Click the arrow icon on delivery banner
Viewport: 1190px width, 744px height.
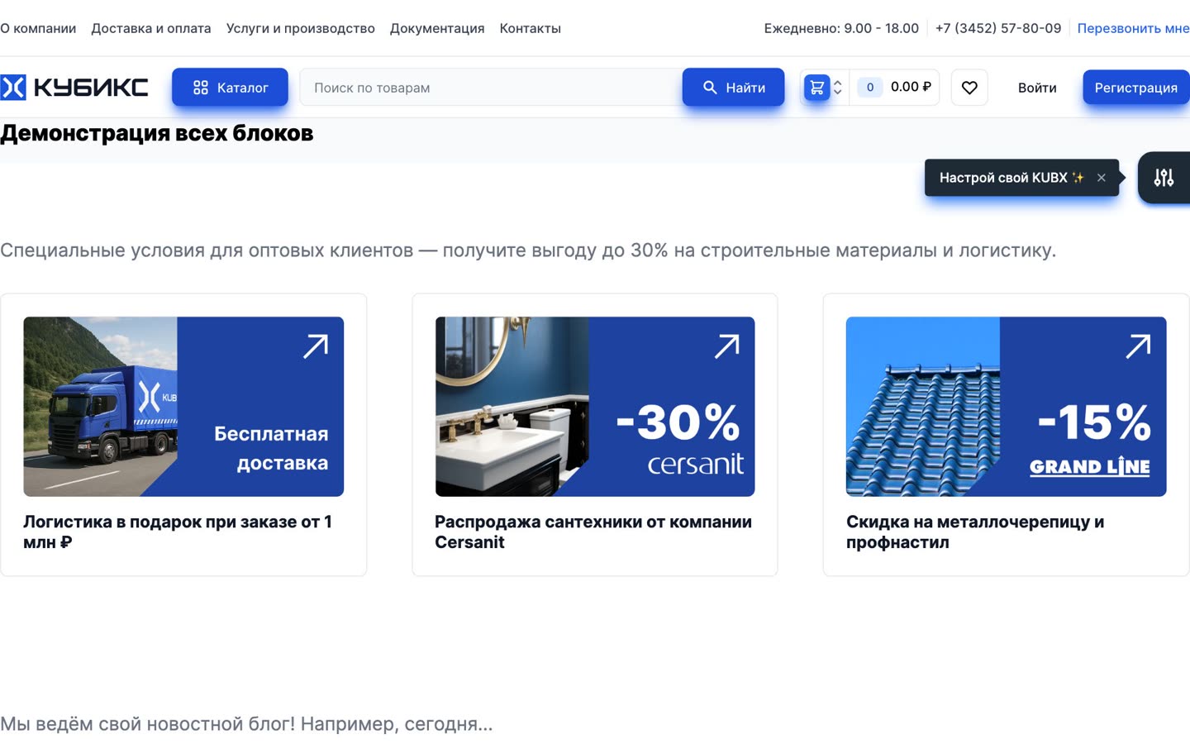click(316, 346)
